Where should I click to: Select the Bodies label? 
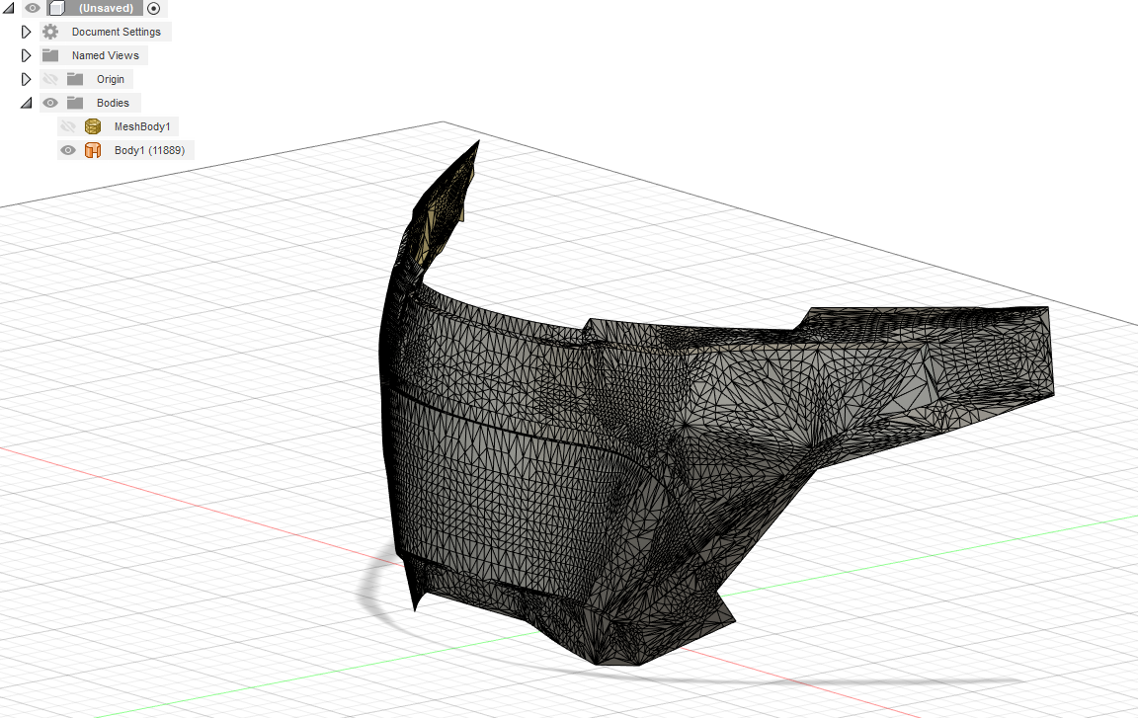[113, 103]
